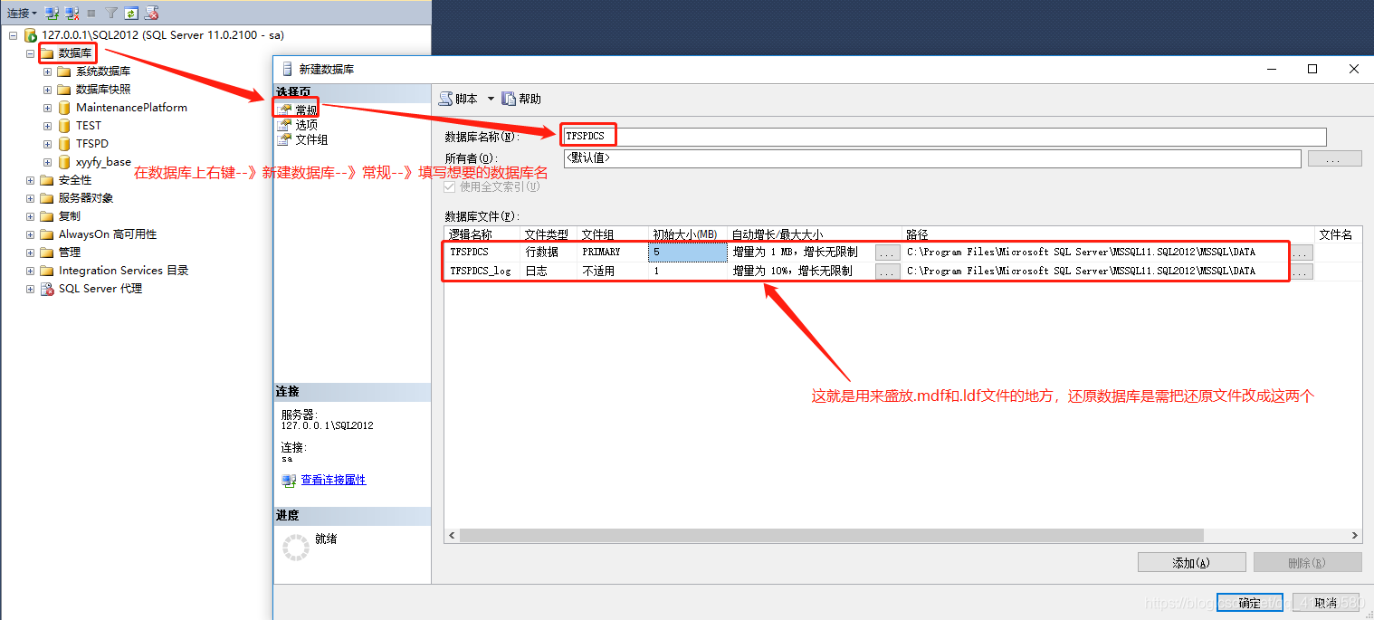Select the 复制 folder icon
Screen dimensions: 1374x620
(x=47, y=216)
